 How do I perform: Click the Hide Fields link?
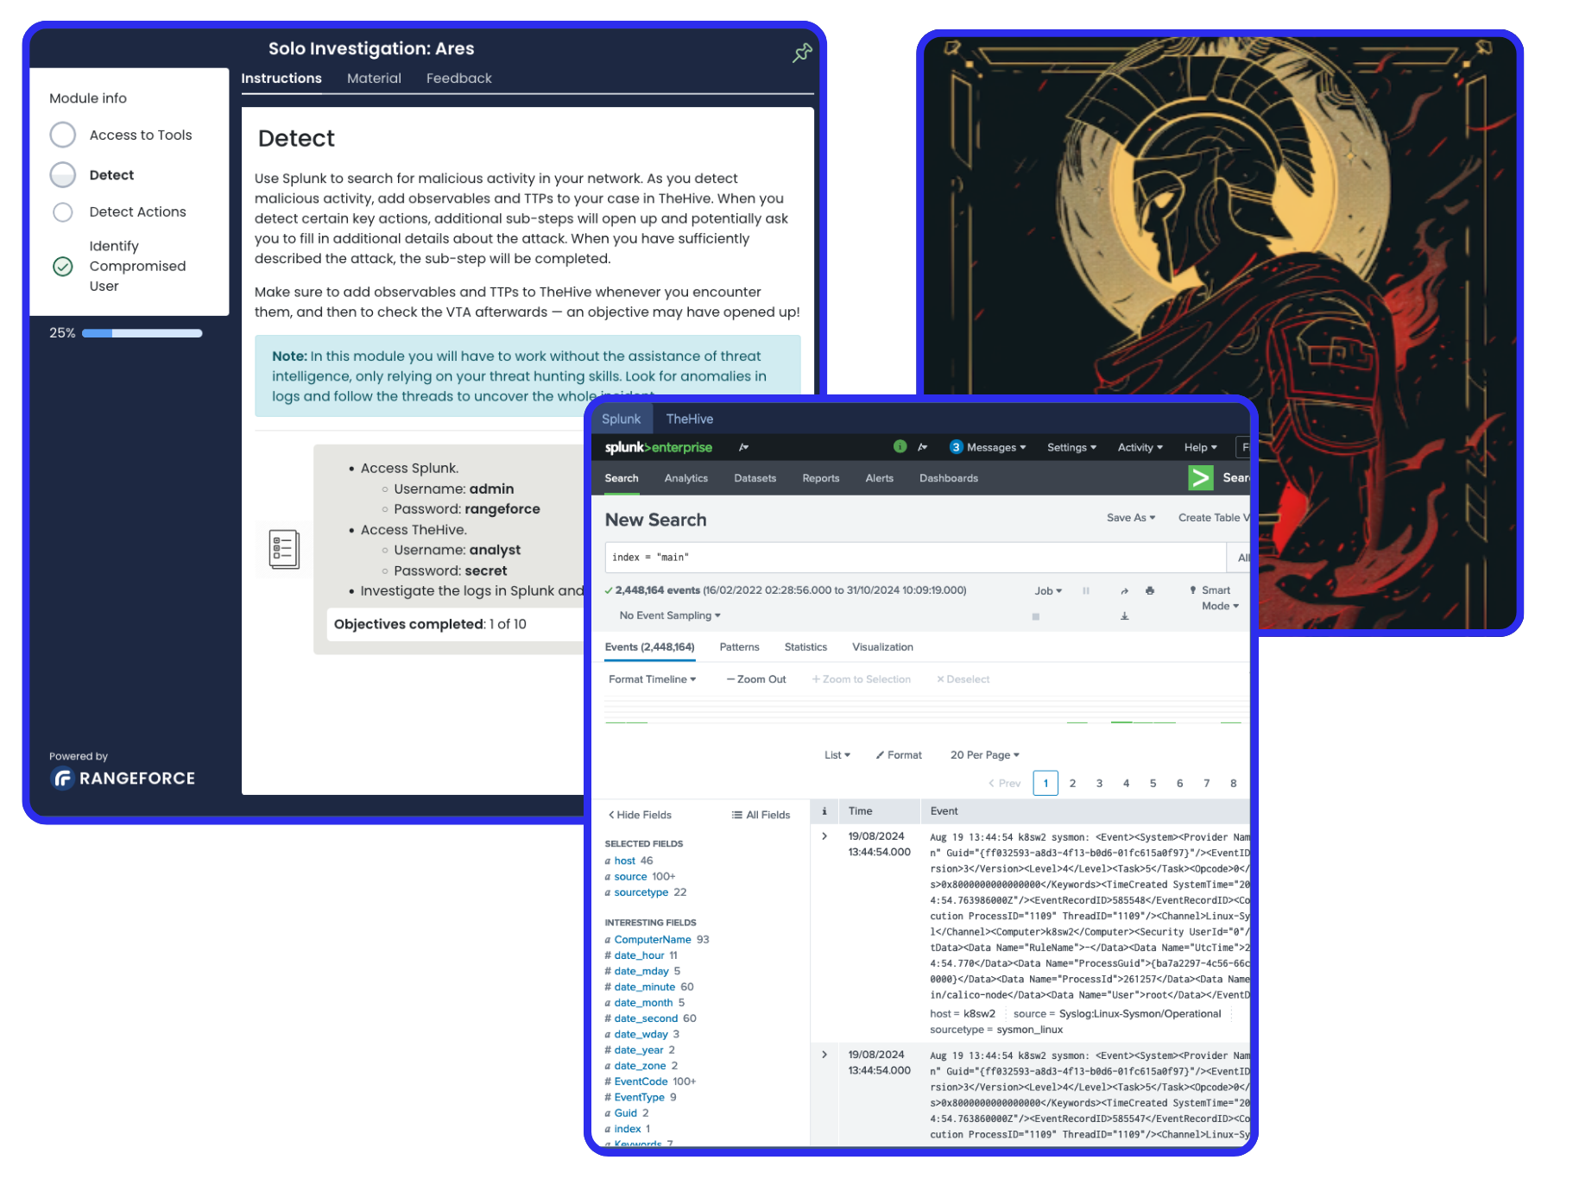639,814
